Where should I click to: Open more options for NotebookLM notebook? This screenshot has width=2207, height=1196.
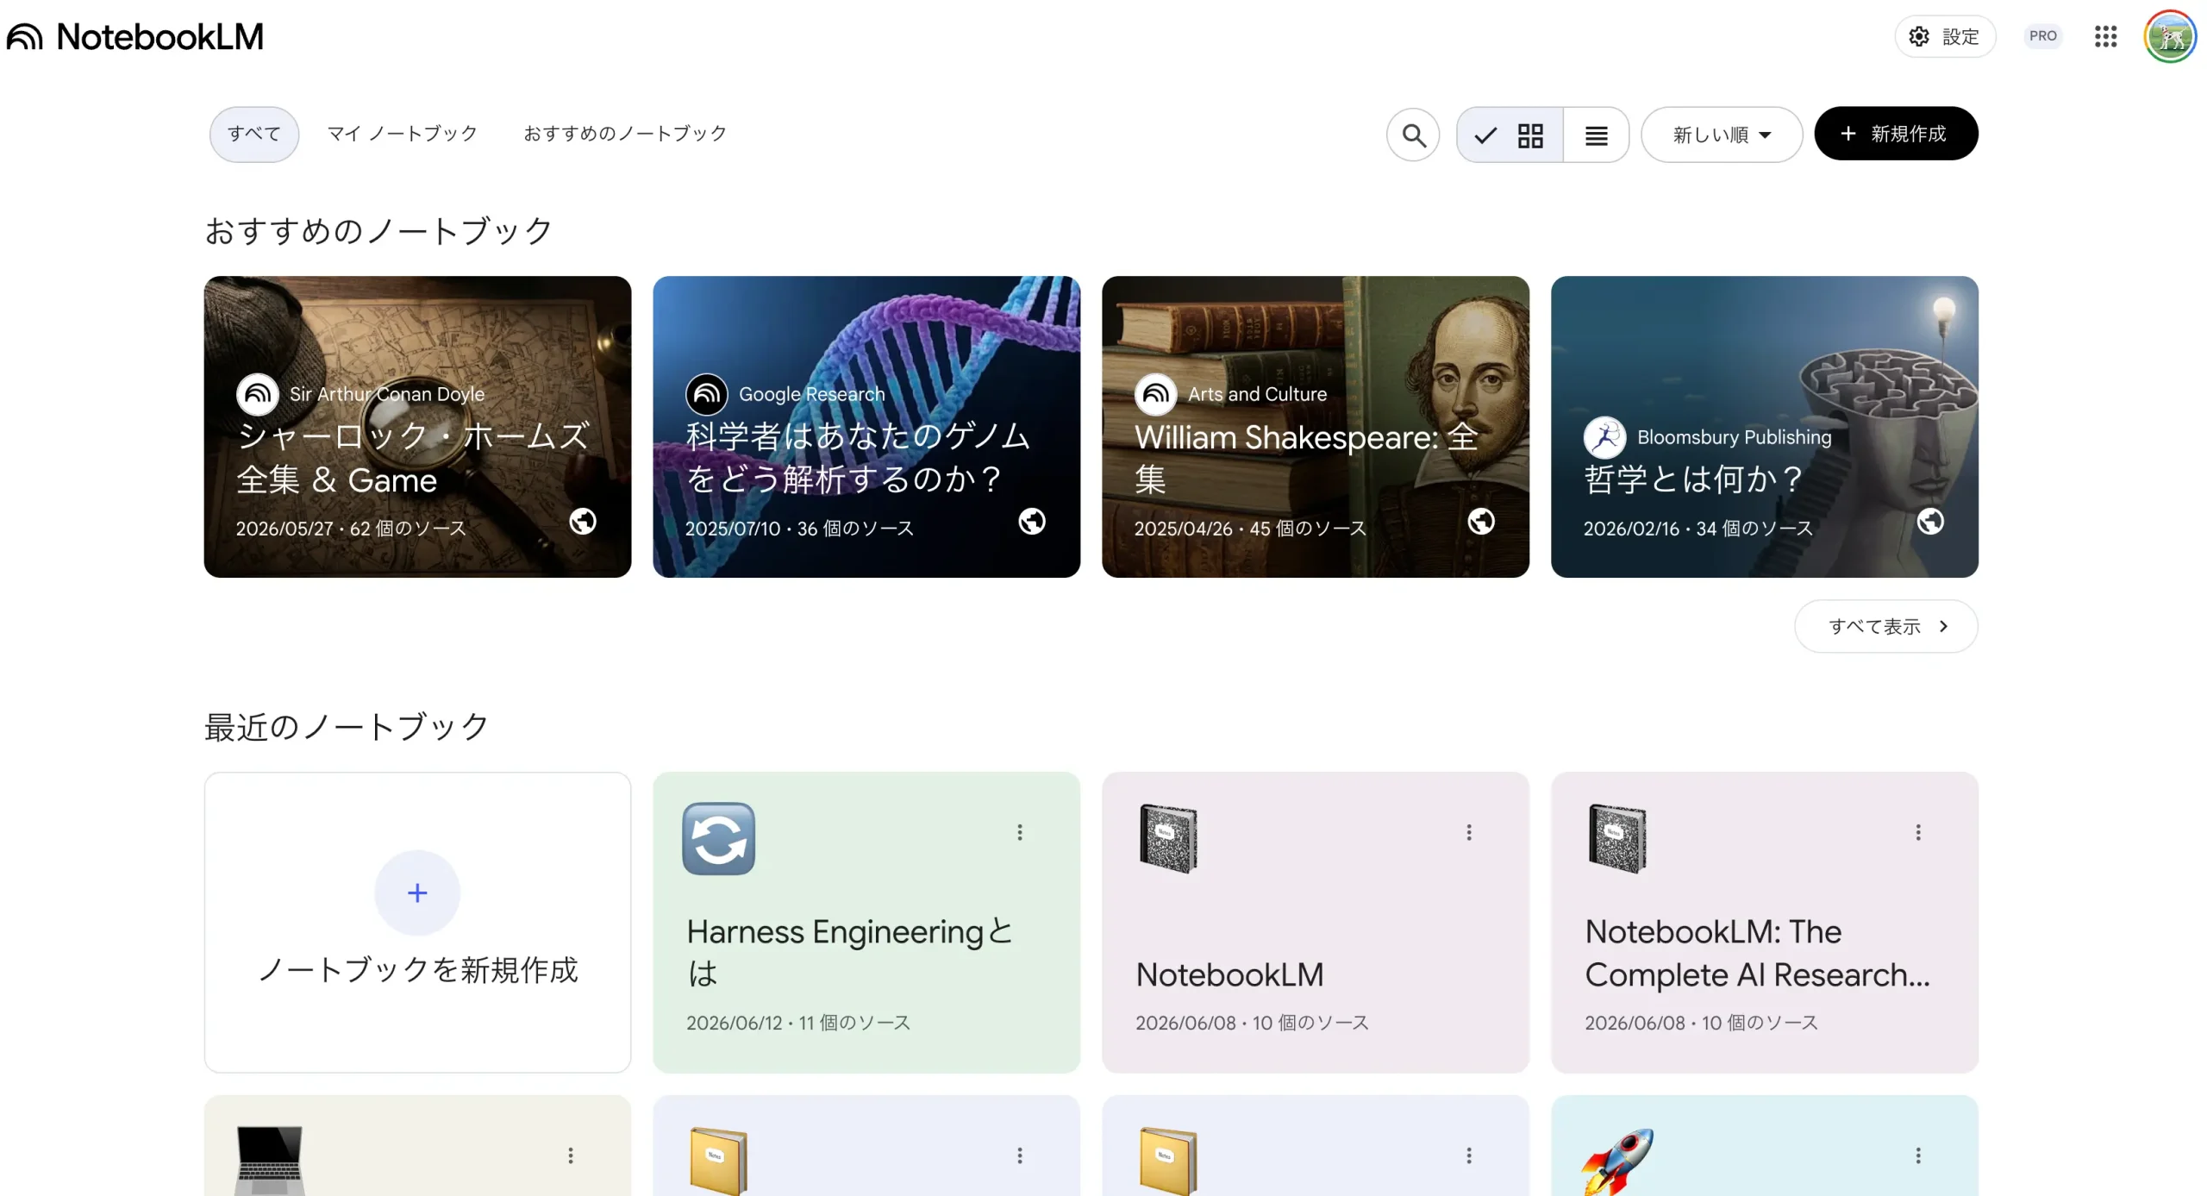[1469, 832]
